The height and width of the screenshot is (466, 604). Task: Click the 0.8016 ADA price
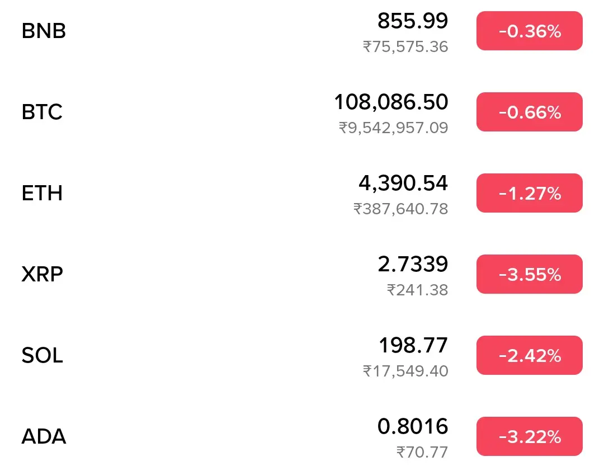[413, 426]
